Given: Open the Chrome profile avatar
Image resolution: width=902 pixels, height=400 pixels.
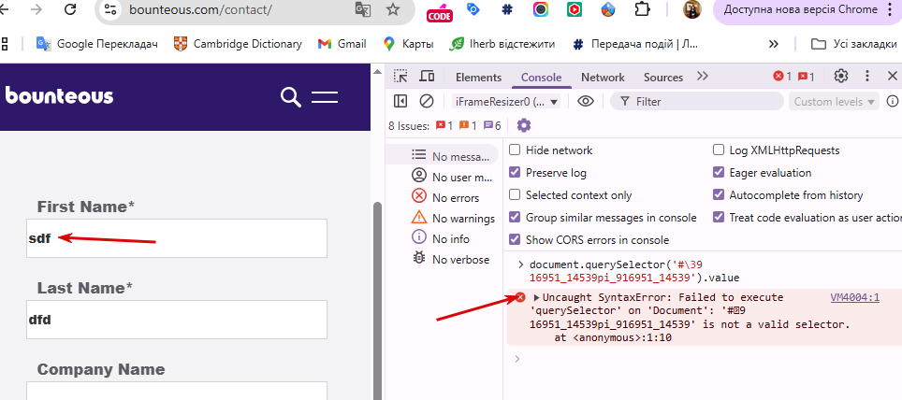Looking at the screenshot, I should [692, 9].
